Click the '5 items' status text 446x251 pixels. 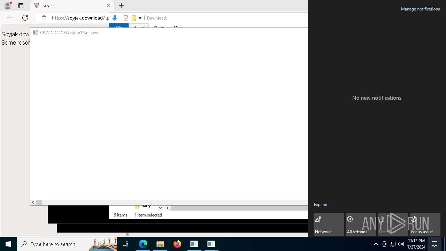pos(121,215)
